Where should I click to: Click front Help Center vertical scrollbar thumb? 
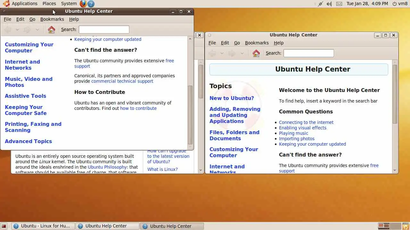(190, 115)
